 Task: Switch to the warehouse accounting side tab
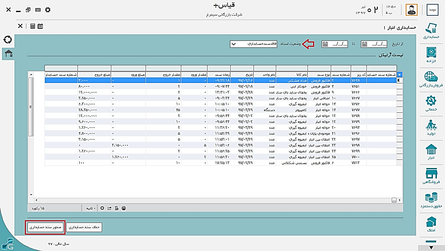click(x=8, y=54)
